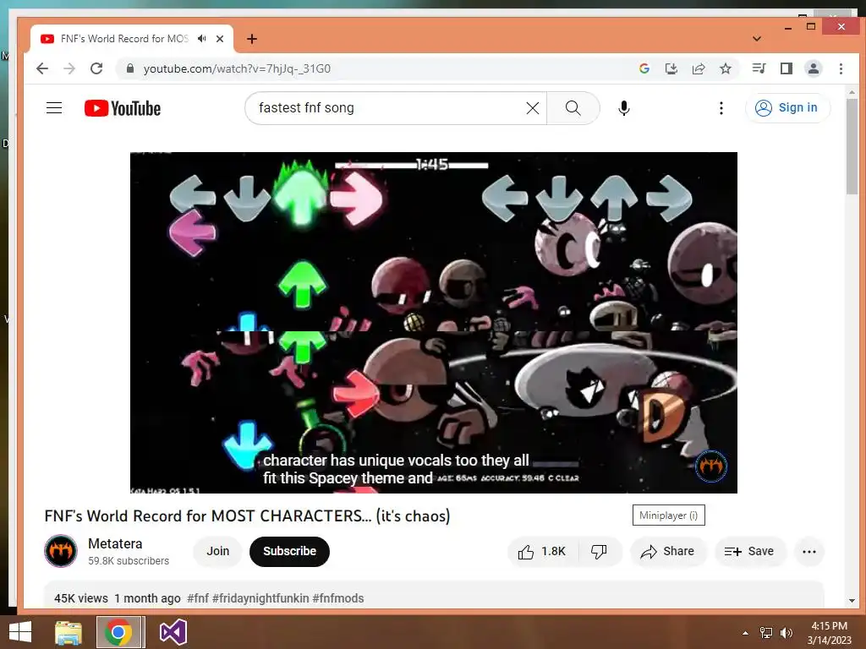This screenshot has width=866, height=649.
Task: Open the system volume tray icon
Action: [786, 633]
